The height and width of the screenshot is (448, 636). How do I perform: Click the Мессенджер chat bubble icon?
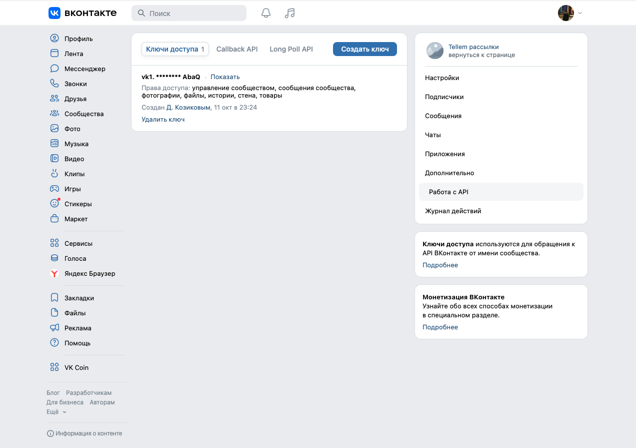[54, 69]
